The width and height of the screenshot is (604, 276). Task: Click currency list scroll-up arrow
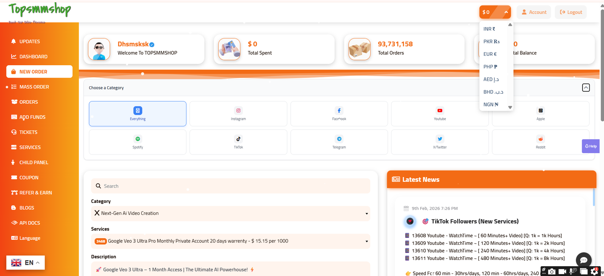click(x=510, y=25)
